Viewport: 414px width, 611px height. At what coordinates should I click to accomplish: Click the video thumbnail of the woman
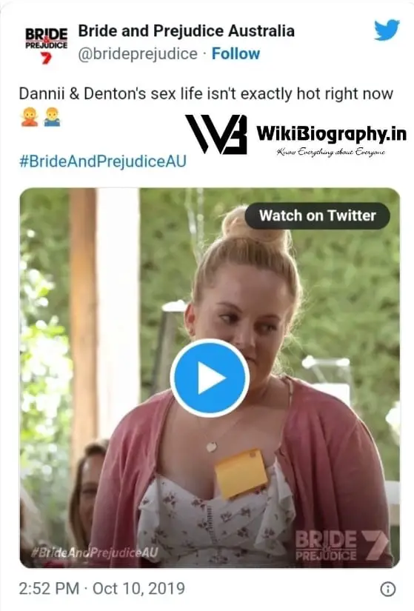tap(210, 377)
